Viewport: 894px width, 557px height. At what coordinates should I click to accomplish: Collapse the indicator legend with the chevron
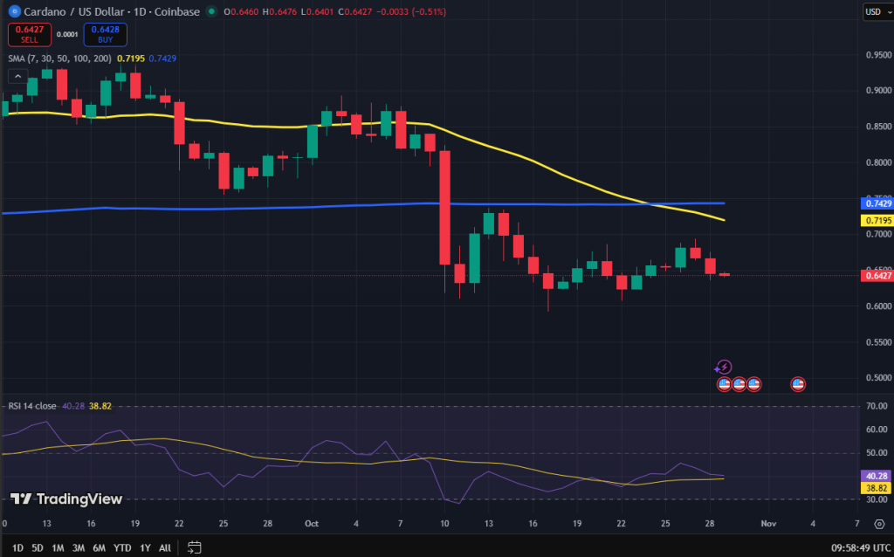coord(17,77)
